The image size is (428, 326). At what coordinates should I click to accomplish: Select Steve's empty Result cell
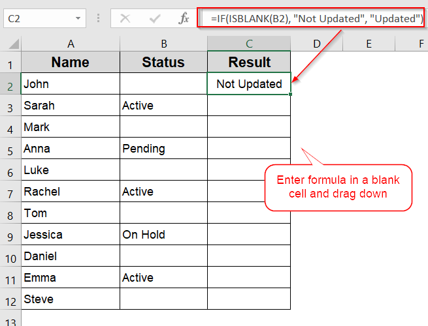[249, 299]
